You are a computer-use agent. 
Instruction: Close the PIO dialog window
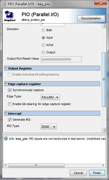[101, 3]
